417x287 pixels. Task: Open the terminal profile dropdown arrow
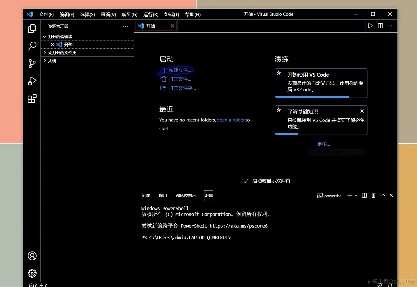coord(356,196)
